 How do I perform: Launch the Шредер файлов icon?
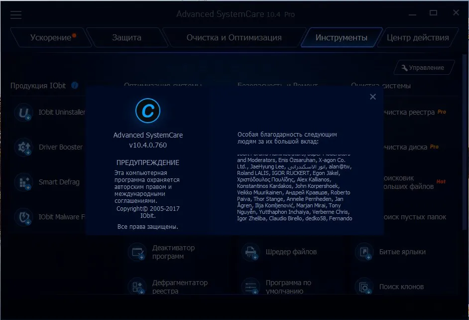[250, 252]
